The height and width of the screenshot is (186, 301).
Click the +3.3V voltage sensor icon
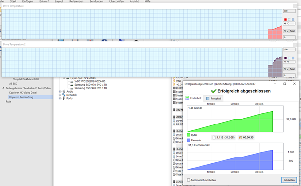(x=174, y=85)
